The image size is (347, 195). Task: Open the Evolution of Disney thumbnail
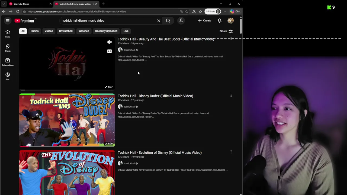[x=67, y=173]
